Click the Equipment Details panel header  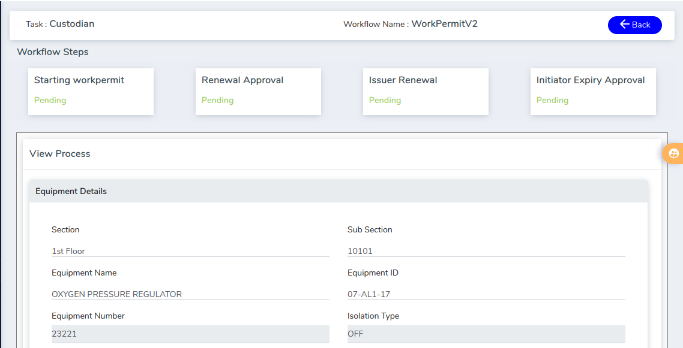coord(71,191)
